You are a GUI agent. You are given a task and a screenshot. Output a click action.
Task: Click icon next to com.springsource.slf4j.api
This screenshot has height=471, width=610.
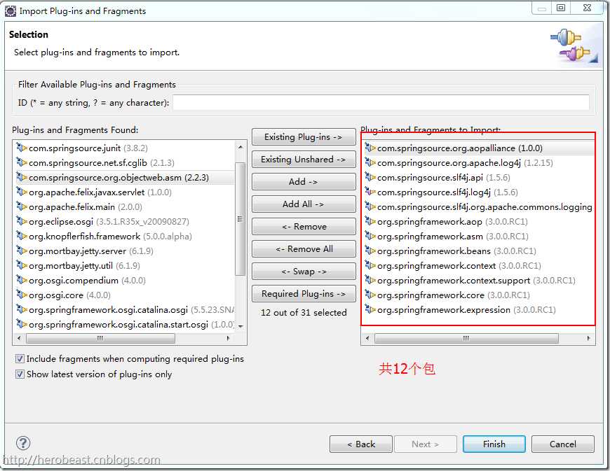[370, 178]
